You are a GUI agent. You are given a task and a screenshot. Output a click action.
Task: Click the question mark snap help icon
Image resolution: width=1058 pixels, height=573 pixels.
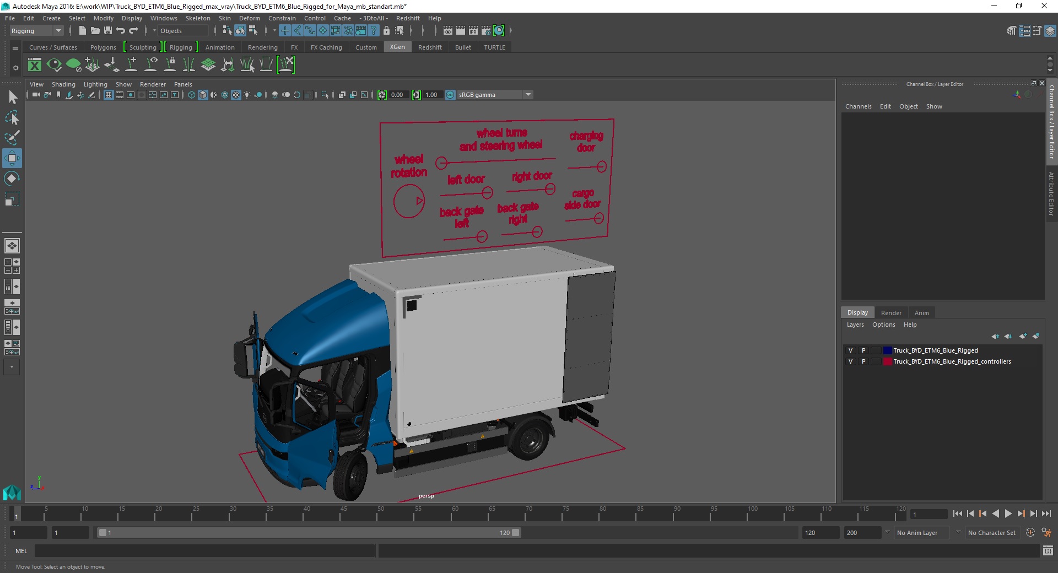(x=374, y=31)
